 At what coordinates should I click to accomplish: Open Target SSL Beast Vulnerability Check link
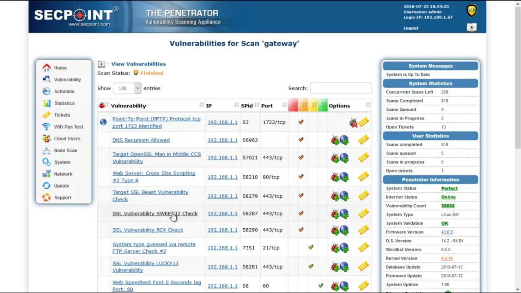(150, 196)
